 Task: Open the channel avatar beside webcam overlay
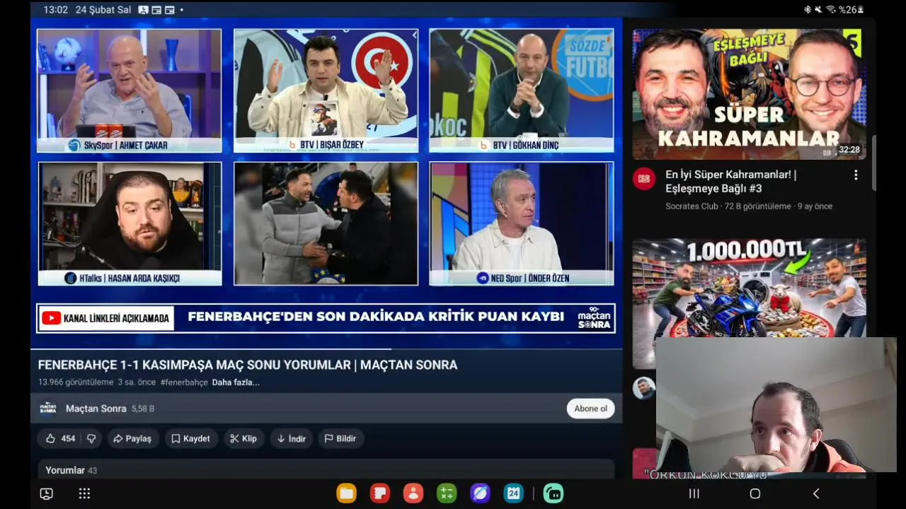click(x=643, y=388)
